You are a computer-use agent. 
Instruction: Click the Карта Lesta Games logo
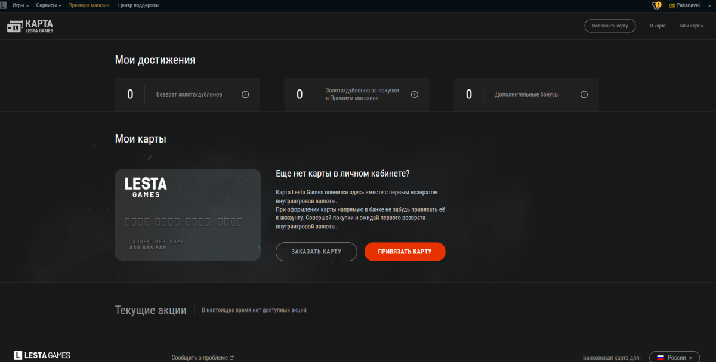pyautogui.click(x=30, y=26)
